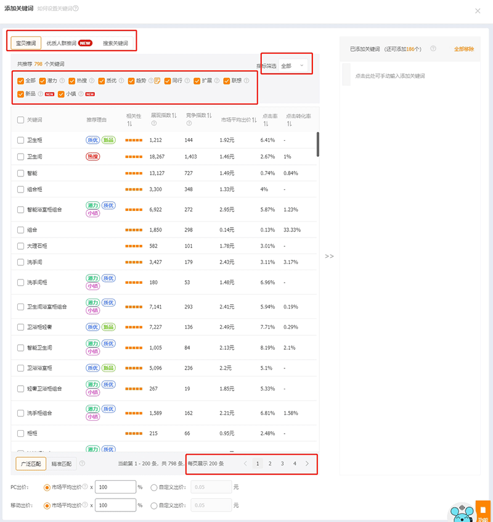Click the help icon next to 潜力 filter
493x522 pixels.
pyautogui.click(x=62, y=81)
